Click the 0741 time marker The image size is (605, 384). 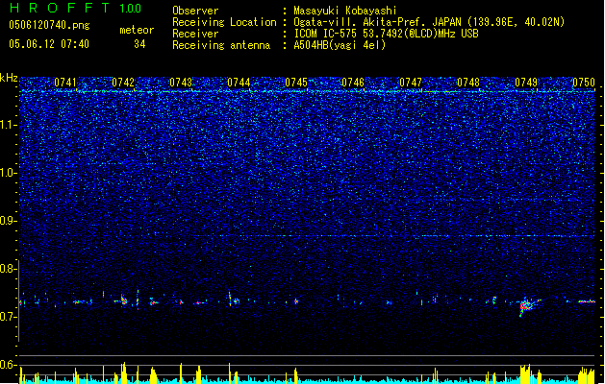[x=65, y=83]
